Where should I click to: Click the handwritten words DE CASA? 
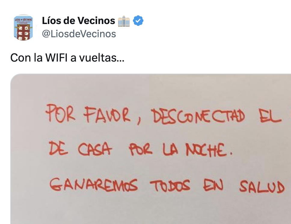80,149
